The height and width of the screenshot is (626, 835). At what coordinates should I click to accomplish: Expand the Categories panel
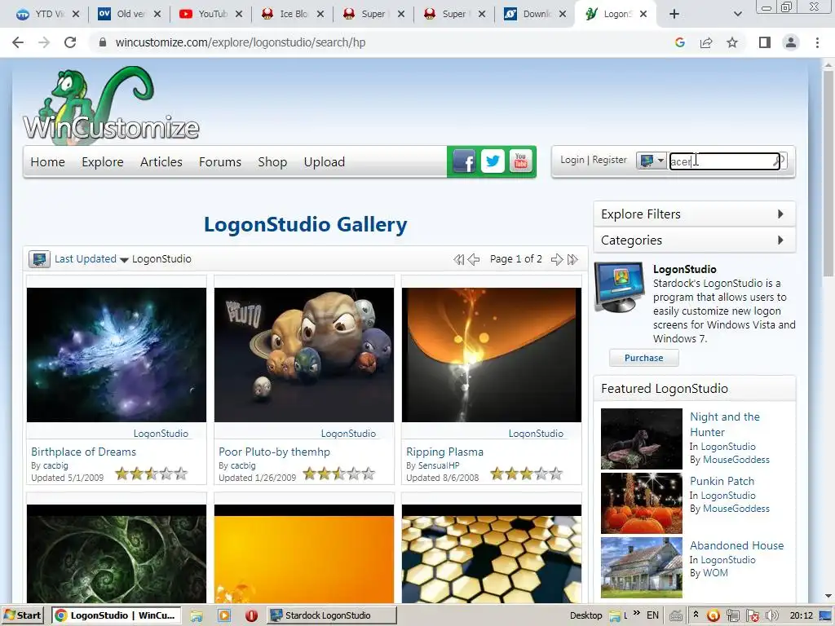695,240
